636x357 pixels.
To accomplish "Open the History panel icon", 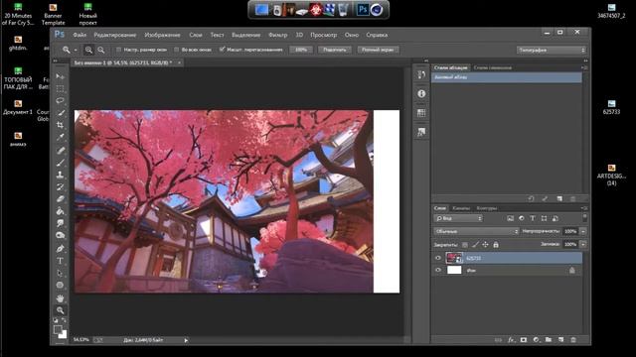I will click(x=421, y=75).
